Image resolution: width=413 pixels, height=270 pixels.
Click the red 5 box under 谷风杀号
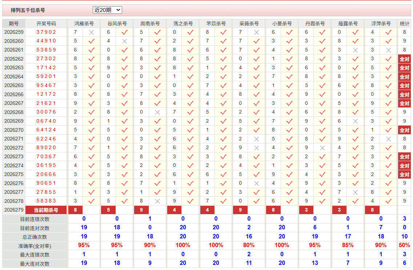tap(108, 210)
